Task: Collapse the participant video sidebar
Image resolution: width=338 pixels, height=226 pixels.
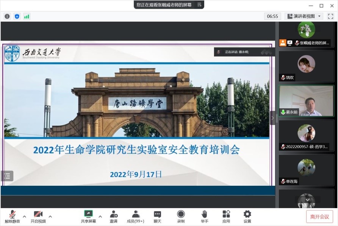Action: coord(272,118)
